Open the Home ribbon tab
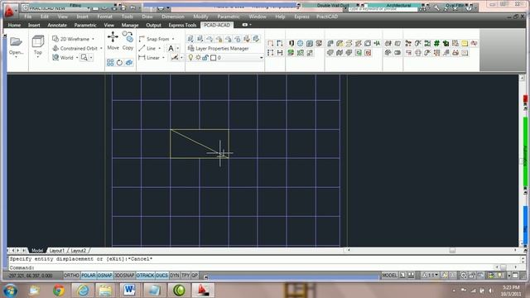530x298 pixels. [14, 25]
